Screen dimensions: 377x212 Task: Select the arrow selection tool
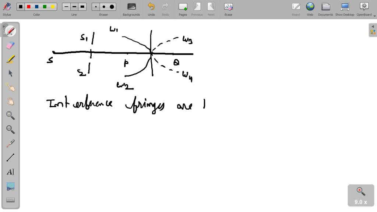pyautogui.click(x=10, y=73)
